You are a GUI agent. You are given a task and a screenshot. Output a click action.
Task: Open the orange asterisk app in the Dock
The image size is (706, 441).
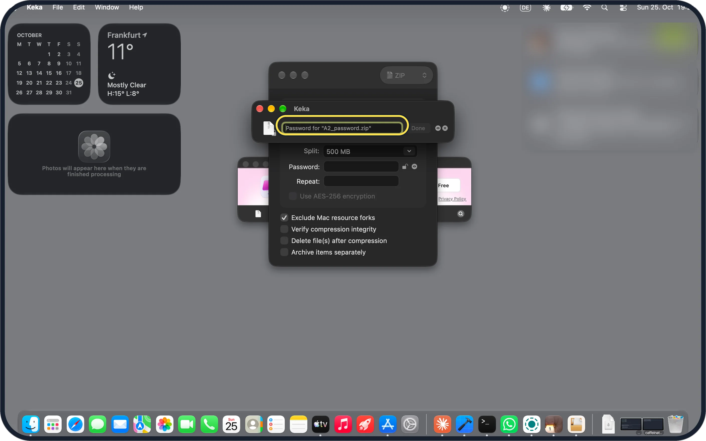(x=442, y=424)
